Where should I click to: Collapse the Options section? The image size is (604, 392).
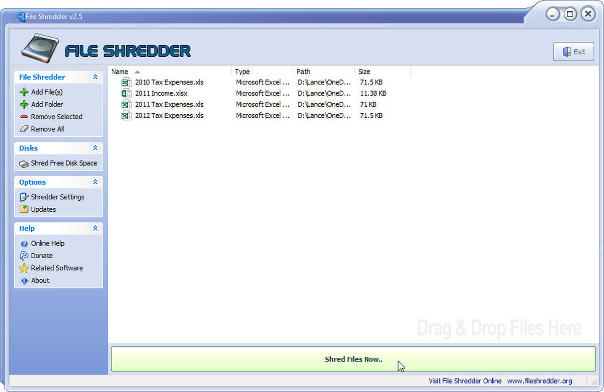click(95, 182)
